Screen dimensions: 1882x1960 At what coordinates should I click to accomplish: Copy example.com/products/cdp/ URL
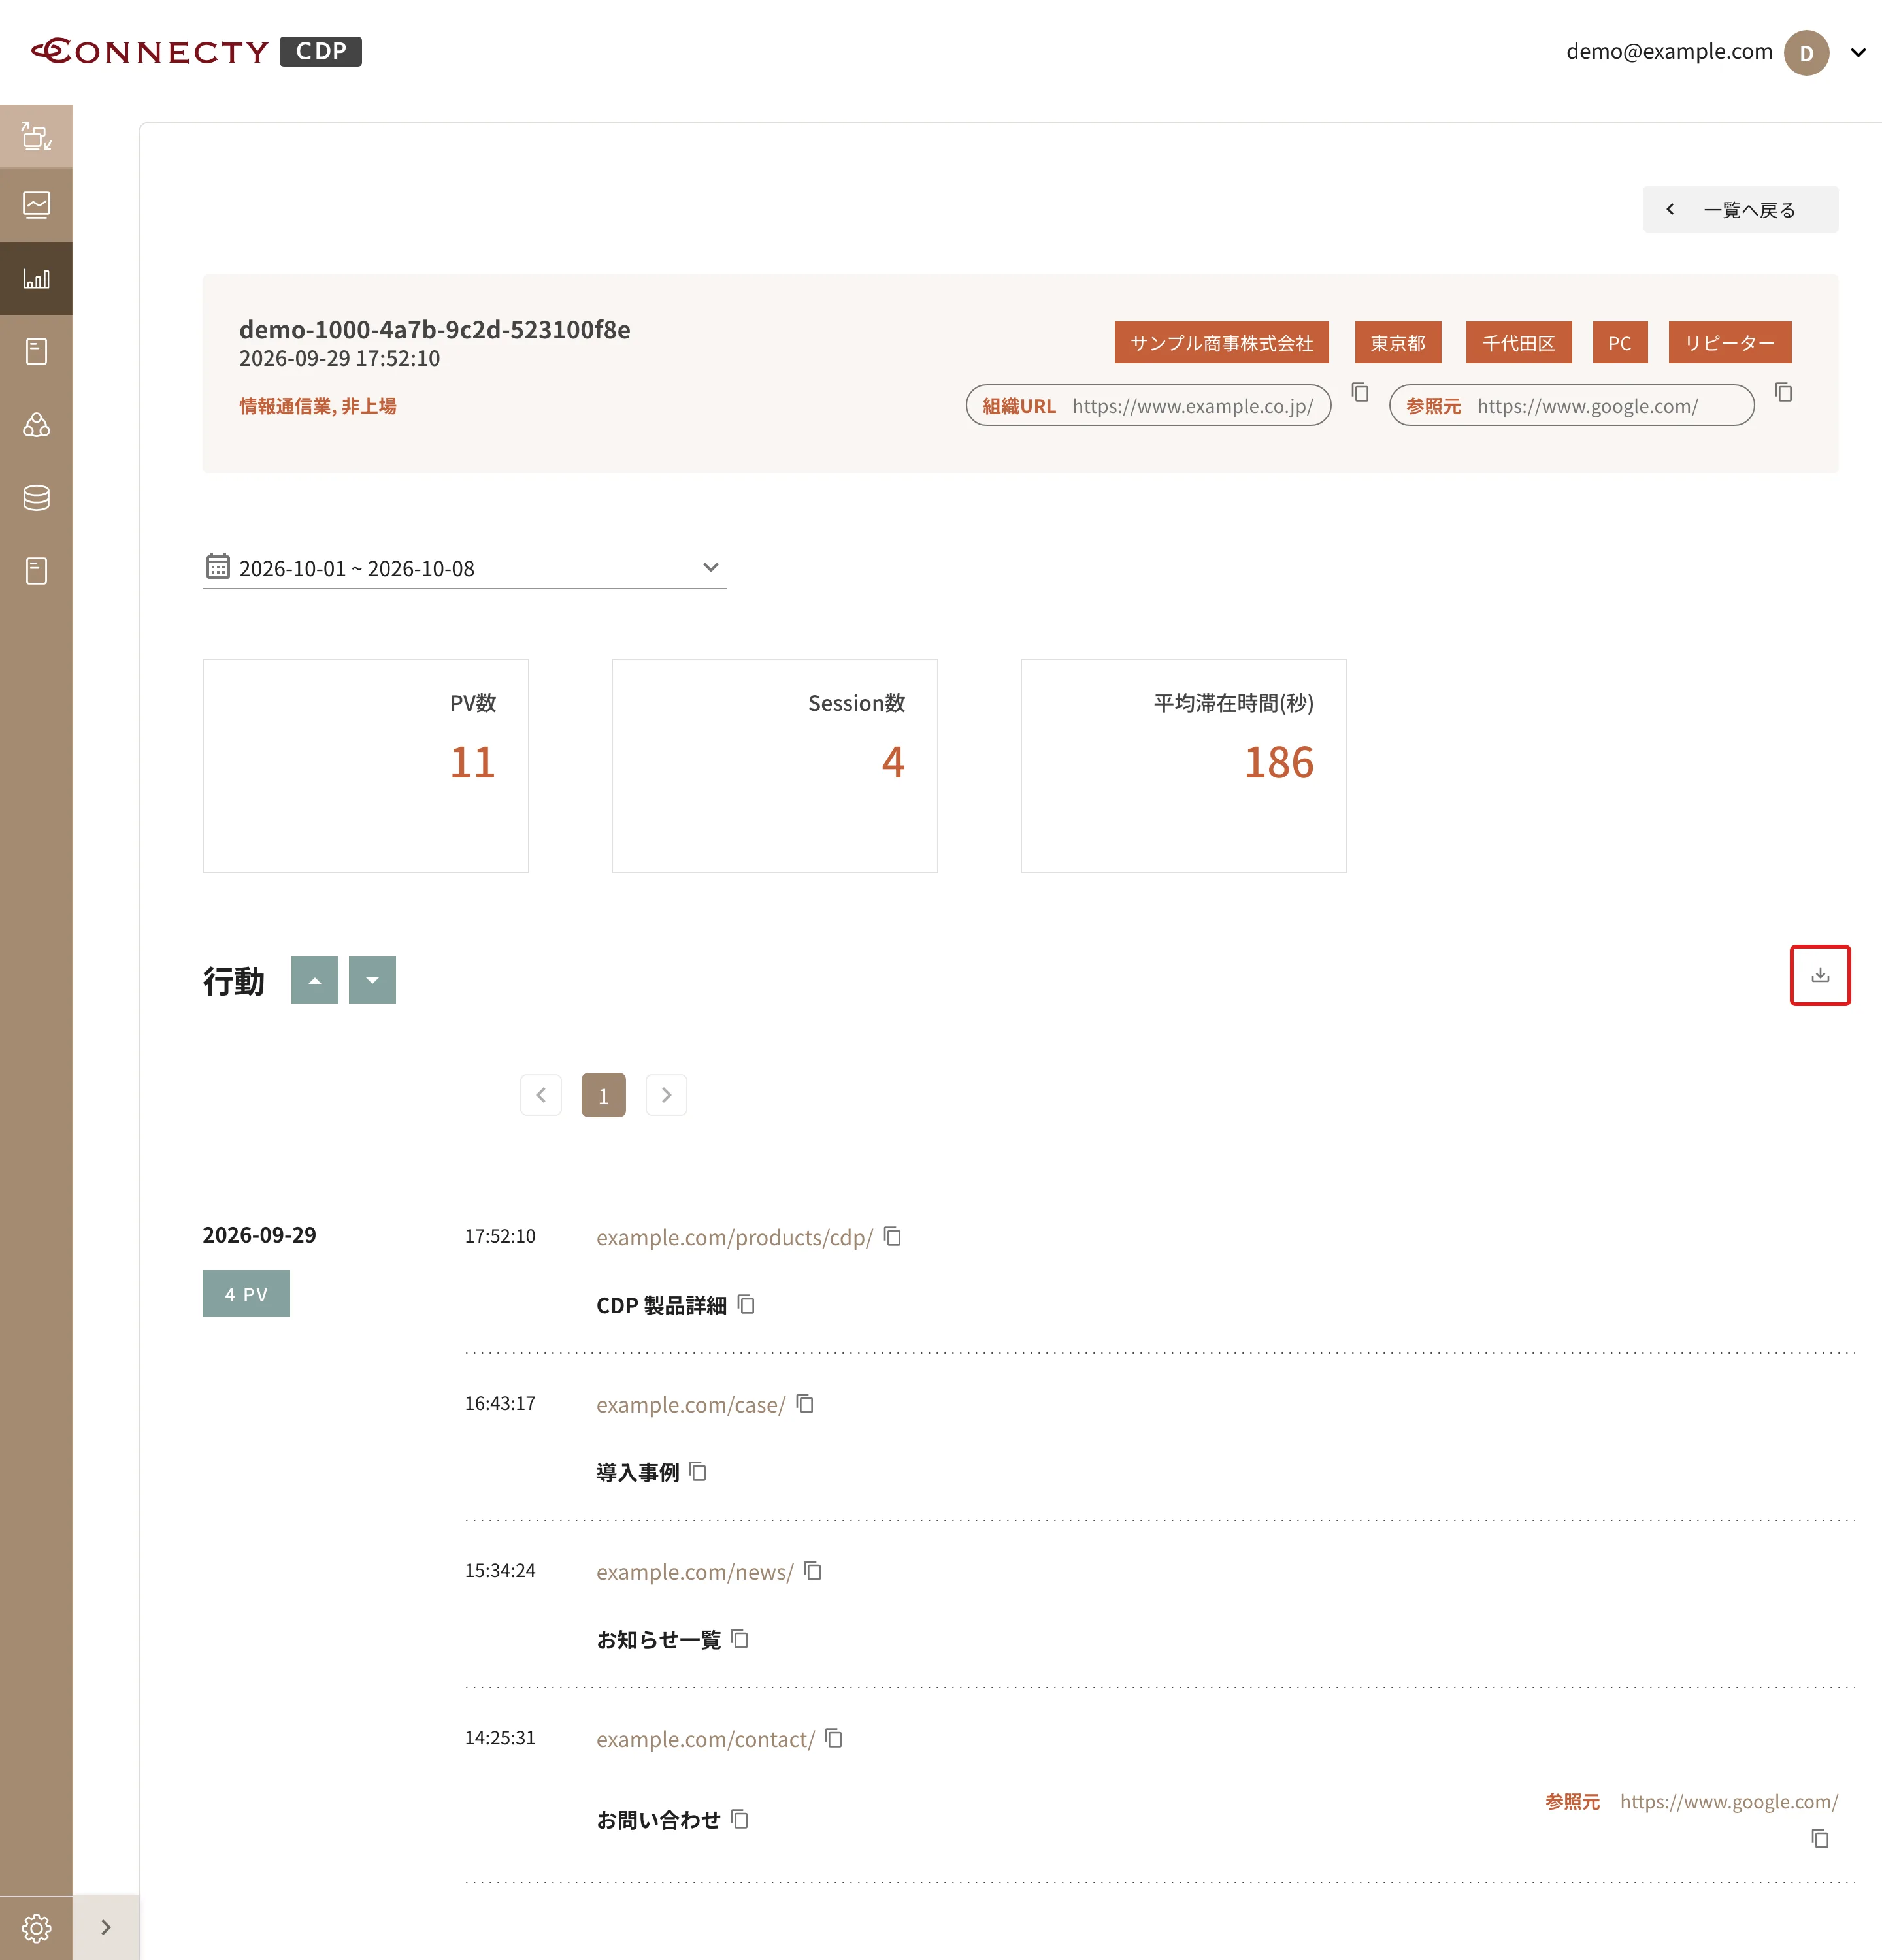click(x=893, y=1237)
